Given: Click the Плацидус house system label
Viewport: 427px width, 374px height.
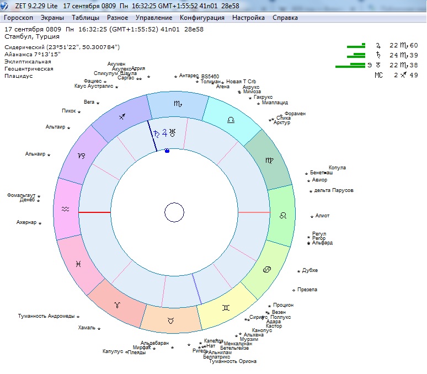Looking at the screenshot, I should coord(19,76).
